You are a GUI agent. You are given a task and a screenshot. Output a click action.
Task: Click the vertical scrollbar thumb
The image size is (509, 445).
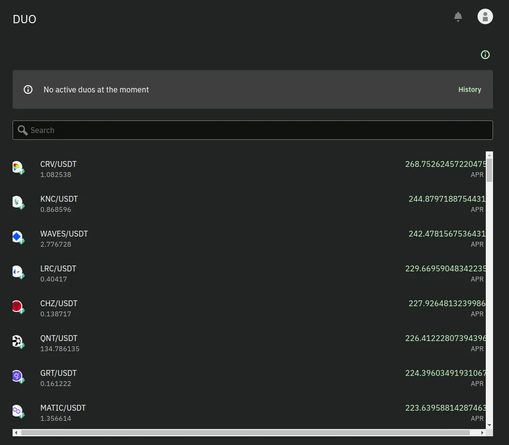pos(489,170)
